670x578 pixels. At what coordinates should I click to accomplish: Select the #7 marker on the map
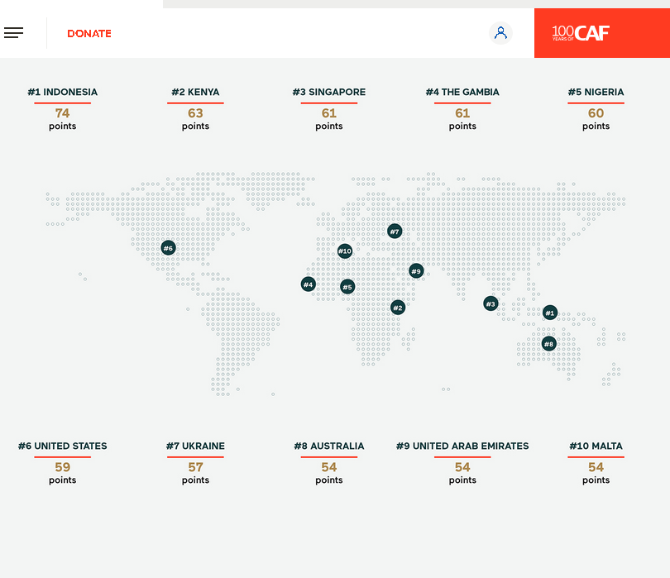pos(395,231)
